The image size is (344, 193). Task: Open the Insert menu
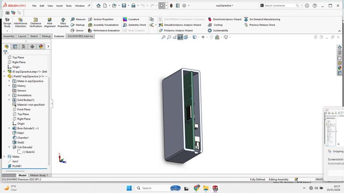[59, 6]
